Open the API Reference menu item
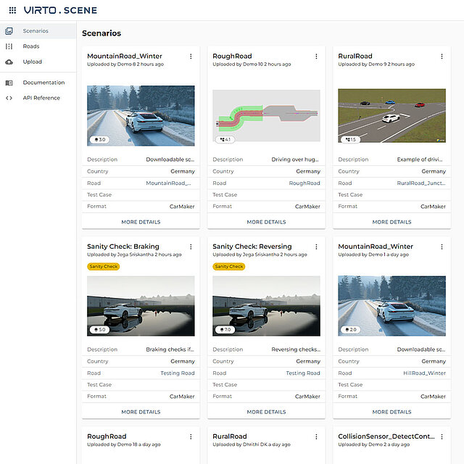The height and width of the screenshot is (464, 464). pos(41,98)
